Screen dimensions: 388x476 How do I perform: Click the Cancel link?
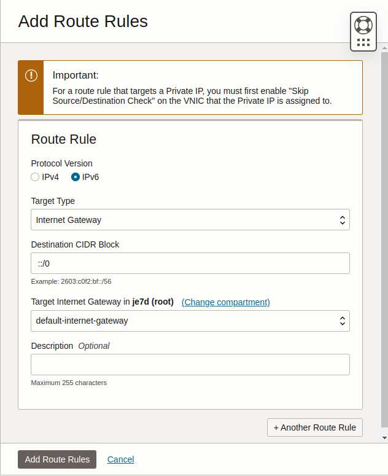click(x=121, y=459)
